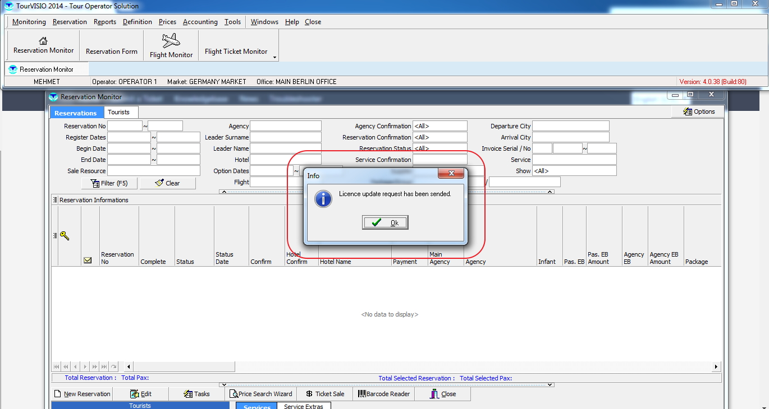
Task: Click the Filter (F5) button
Action: click(109, 183)
